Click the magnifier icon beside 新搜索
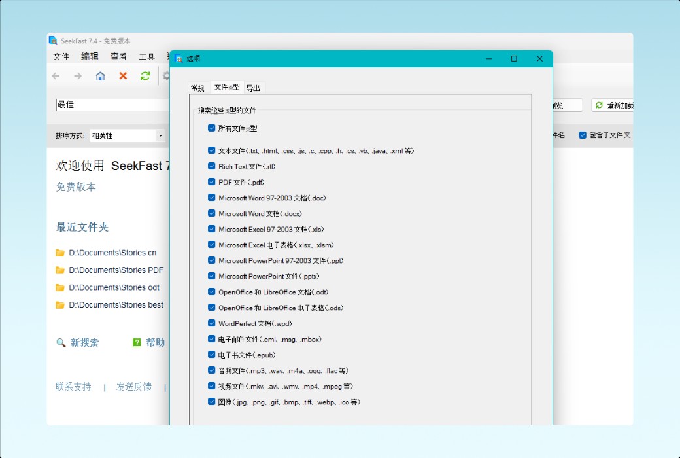Viewport: 680px width, 458px height. click(x=61, y=343)
